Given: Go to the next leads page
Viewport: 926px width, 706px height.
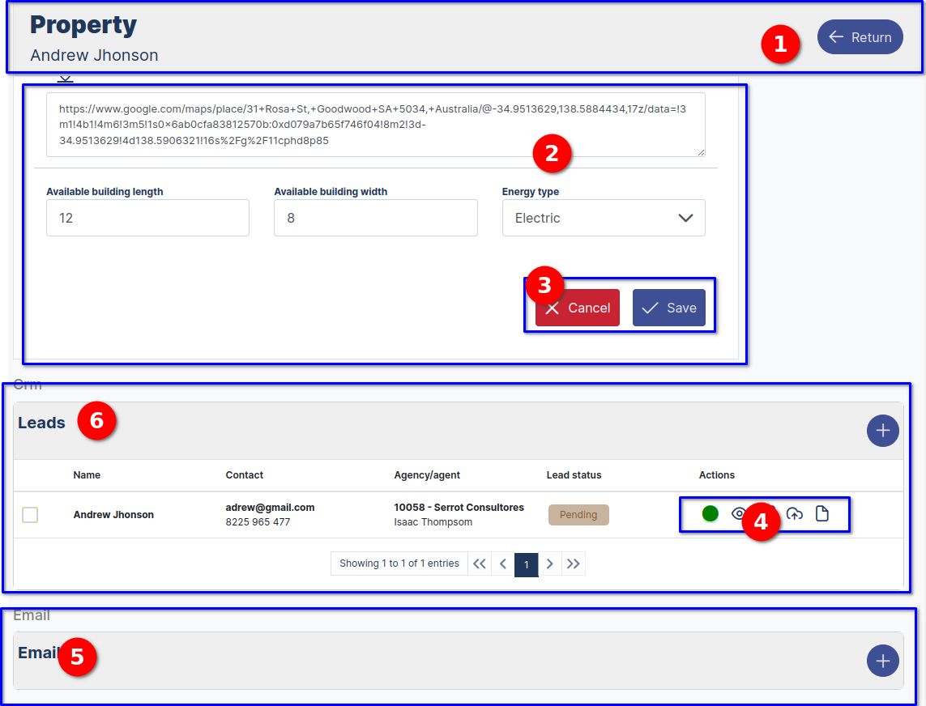Looking at the screenshot, I should 550,564.
